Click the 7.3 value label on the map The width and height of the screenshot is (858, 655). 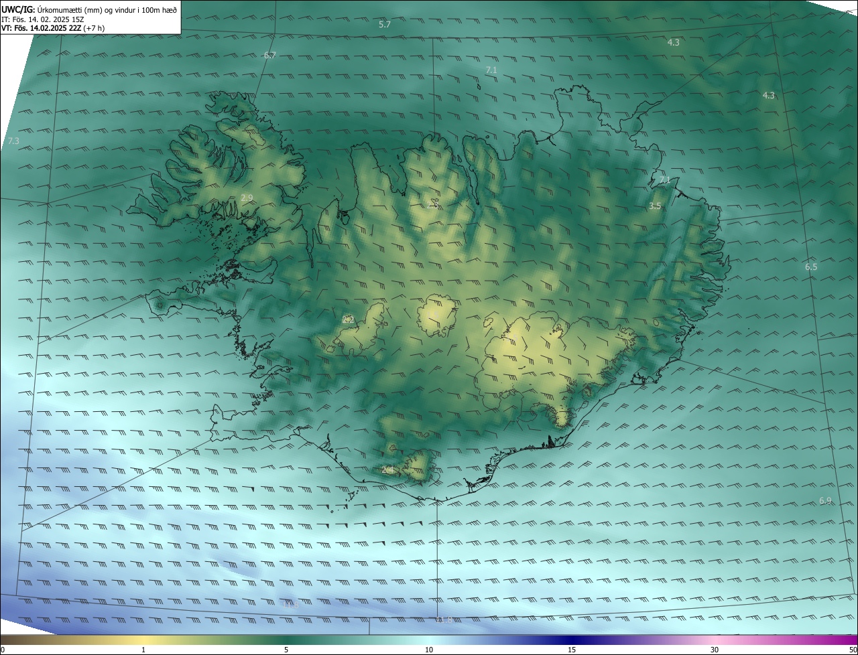tap(13, 141)
